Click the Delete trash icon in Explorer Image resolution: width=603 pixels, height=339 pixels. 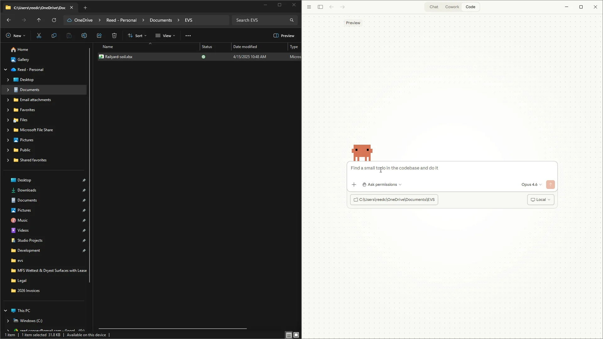[114, 36]
